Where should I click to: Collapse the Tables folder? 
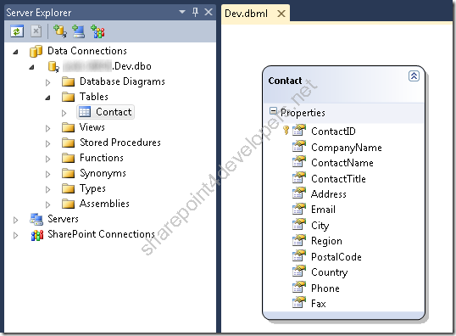47,98
